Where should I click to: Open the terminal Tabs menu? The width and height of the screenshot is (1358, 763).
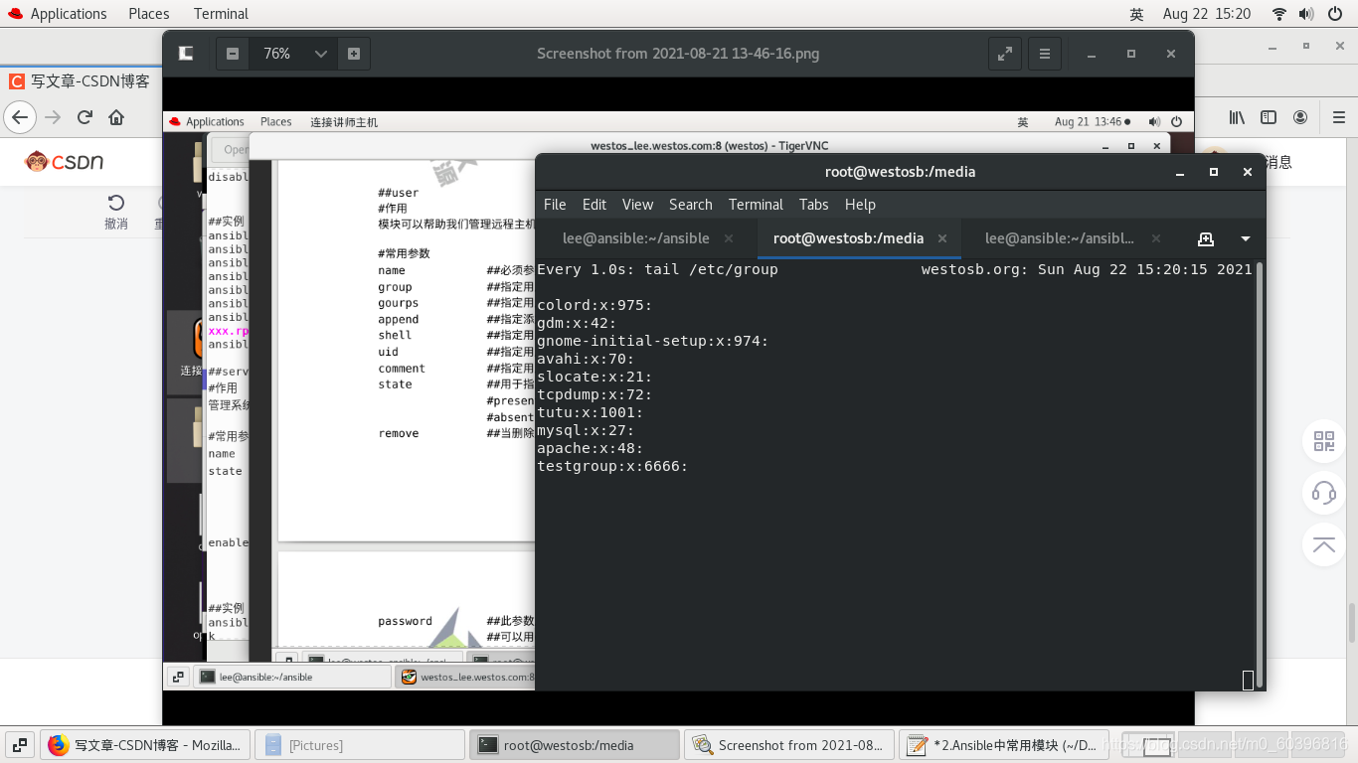(x=813, y=205)
